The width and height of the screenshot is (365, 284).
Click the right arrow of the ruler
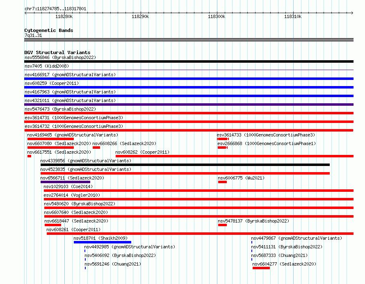[x=352, y=13]
